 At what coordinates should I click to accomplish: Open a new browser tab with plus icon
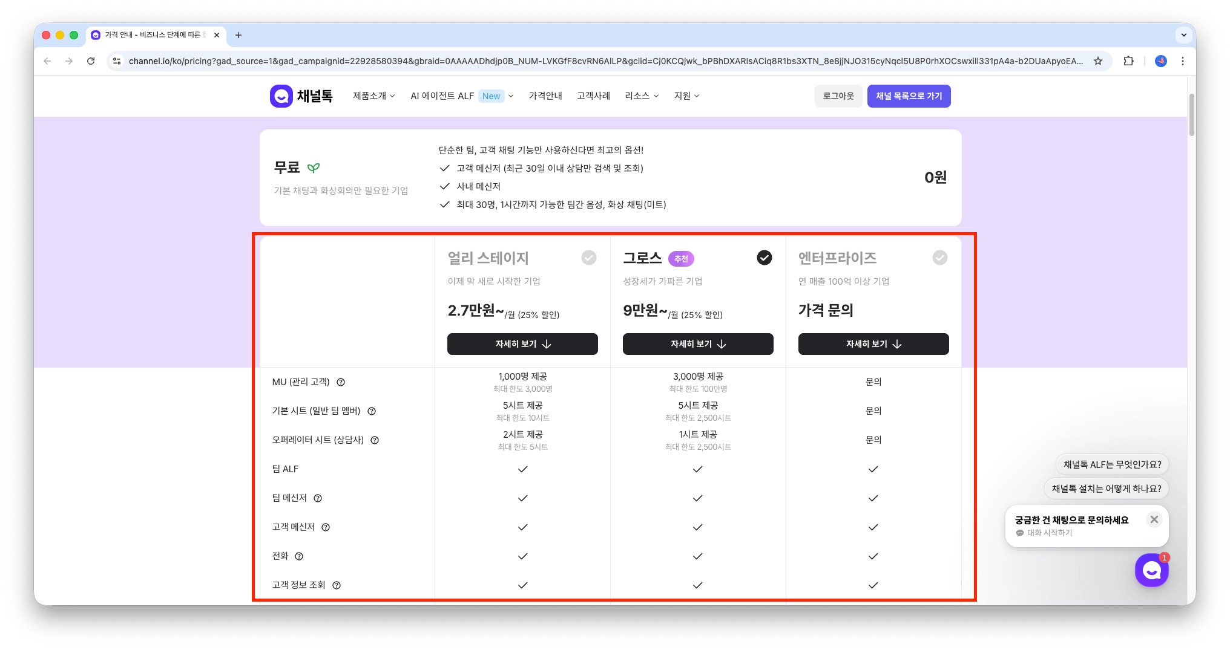(x=238, y=35)
